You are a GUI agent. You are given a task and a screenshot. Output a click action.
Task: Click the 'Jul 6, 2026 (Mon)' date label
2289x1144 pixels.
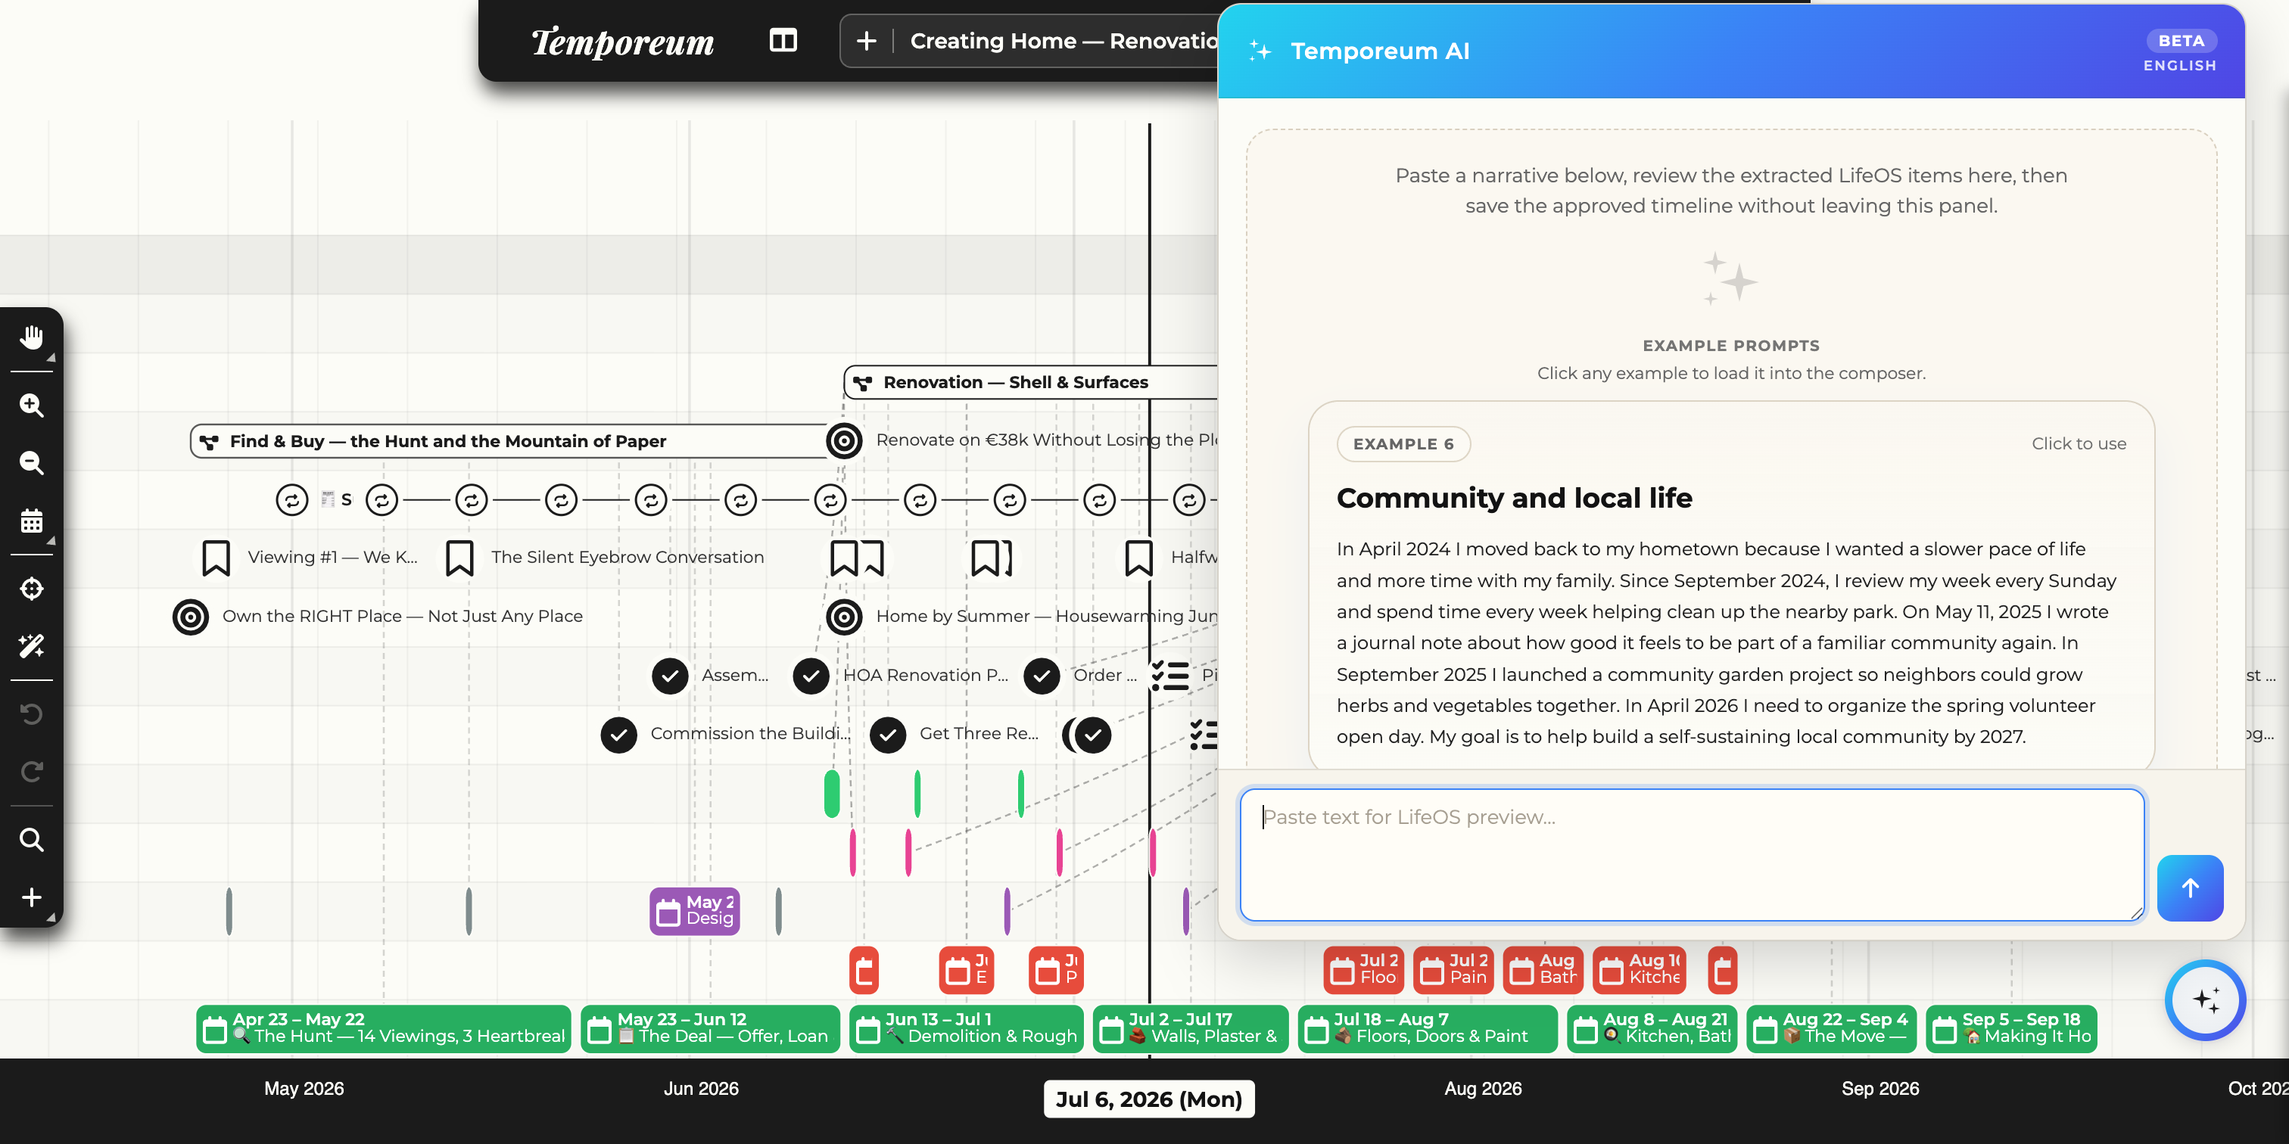point(1149,1099)
